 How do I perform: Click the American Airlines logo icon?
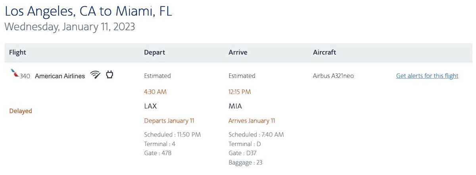(15, 73)
